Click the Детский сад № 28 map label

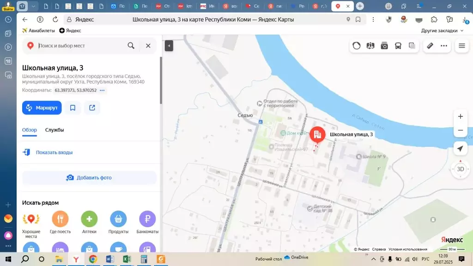point(320,208)
